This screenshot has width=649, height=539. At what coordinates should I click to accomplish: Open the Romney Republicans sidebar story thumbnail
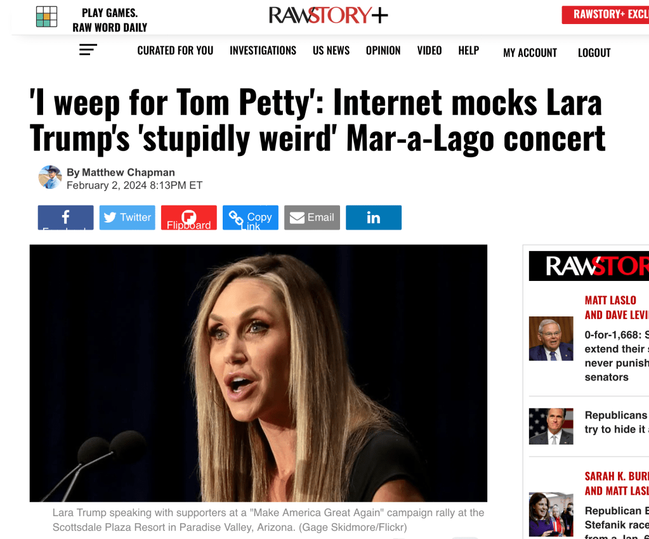coord(551,427)
